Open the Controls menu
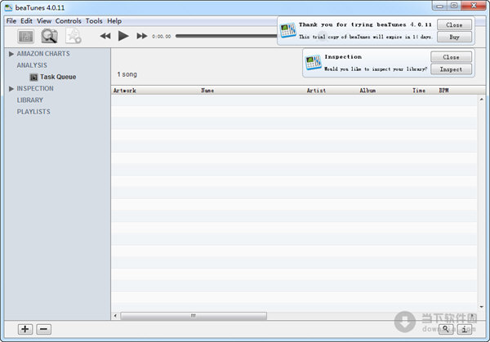 [69, 21]
